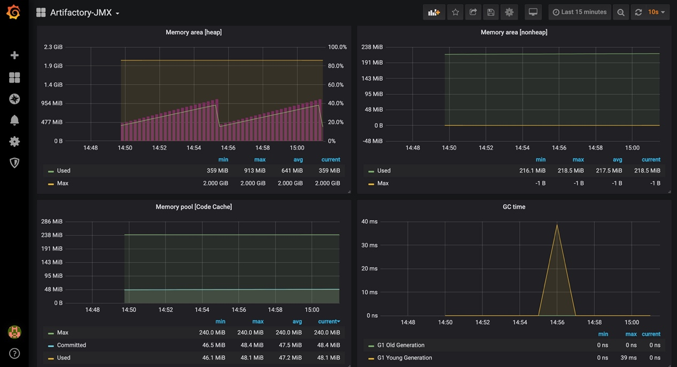Open Configuration gear in sidebar
This screenshot has width=677, height=367.
pos(14,142)
